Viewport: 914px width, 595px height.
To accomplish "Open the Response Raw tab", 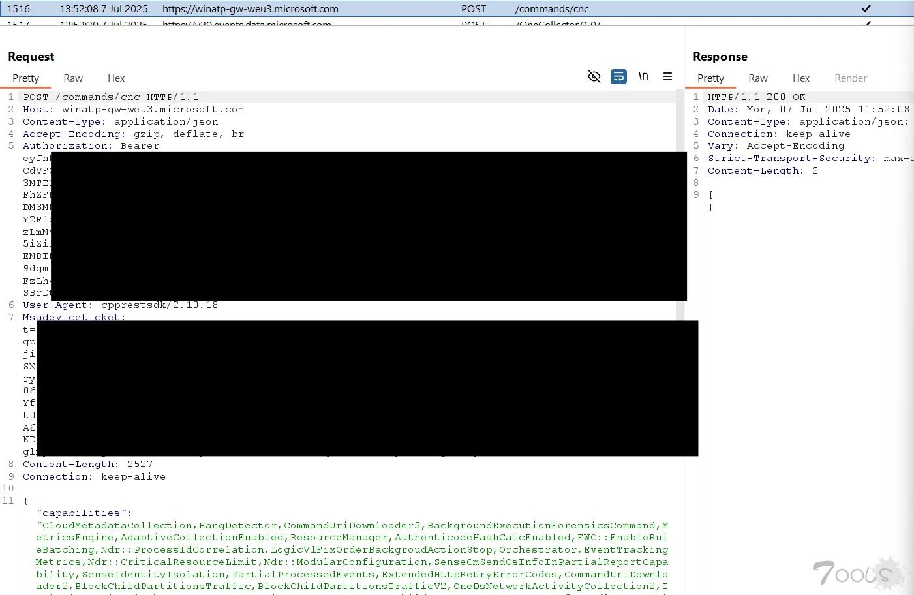I will (x=757, y=78).
